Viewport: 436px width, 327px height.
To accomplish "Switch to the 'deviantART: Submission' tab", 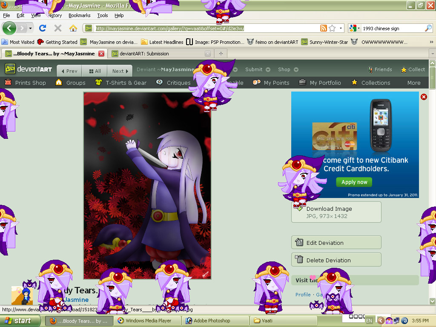I will [x=161, y=54].
